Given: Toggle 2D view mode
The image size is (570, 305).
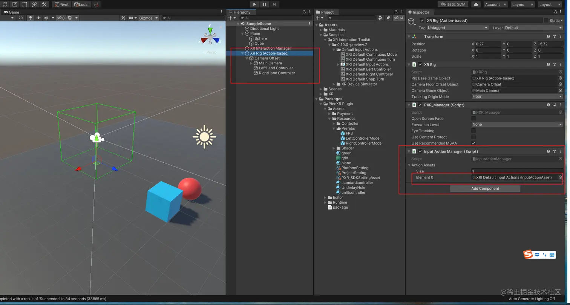Looking at the screenshot, I should click(x=21, y=18).
